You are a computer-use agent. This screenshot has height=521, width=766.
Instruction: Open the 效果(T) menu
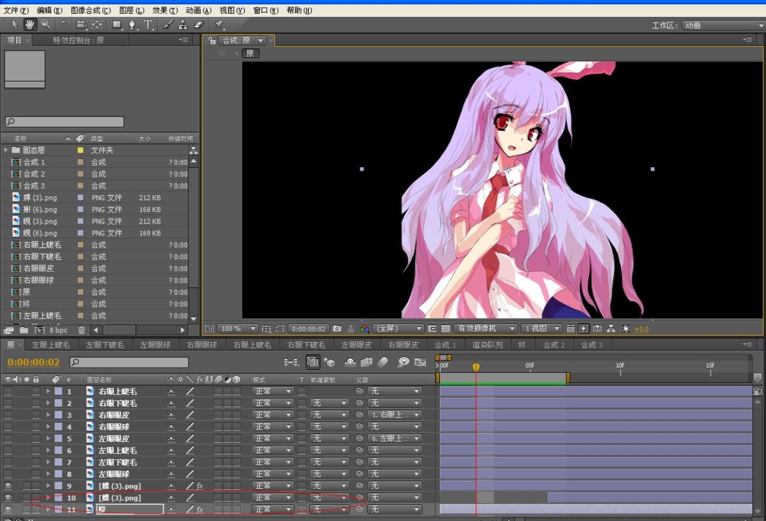pos(165,10)
